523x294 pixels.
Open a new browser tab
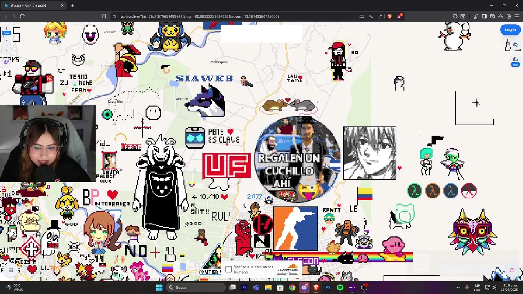pyautogui.click(x=72, y=5)
